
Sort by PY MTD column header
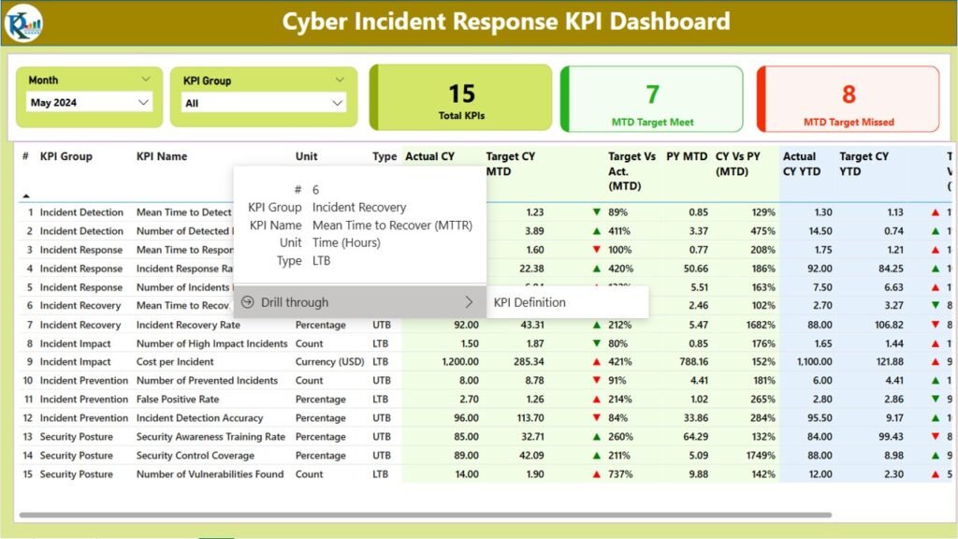(x=687, y=156)
